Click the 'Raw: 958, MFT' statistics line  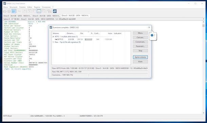(x=100, y=71)
